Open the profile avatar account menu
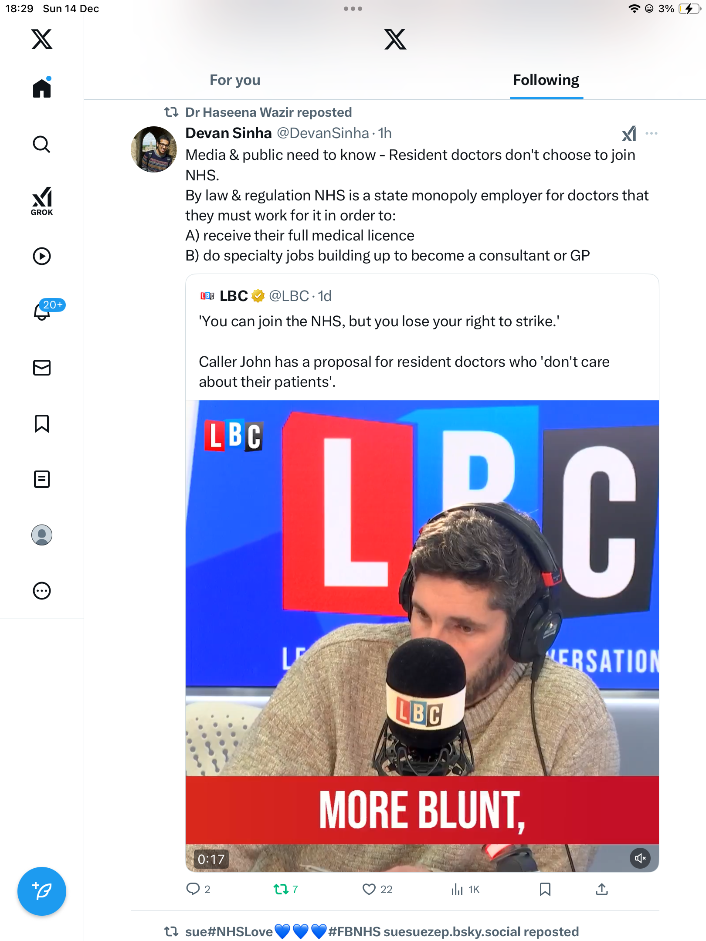 pyautogui.click(x=42, y=535)
